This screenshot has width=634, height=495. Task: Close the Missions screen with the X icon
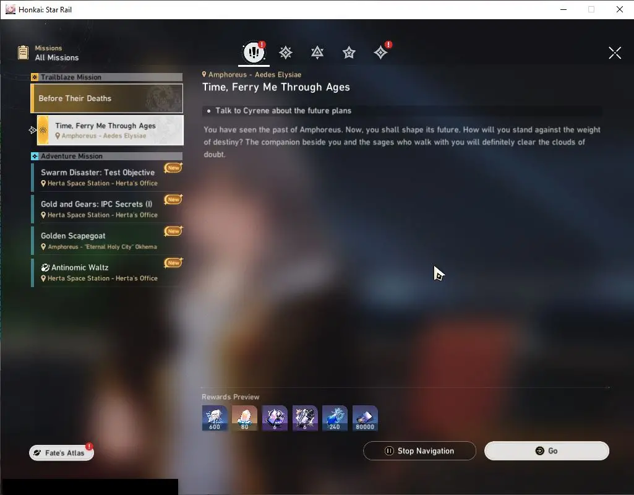[614, 53]
